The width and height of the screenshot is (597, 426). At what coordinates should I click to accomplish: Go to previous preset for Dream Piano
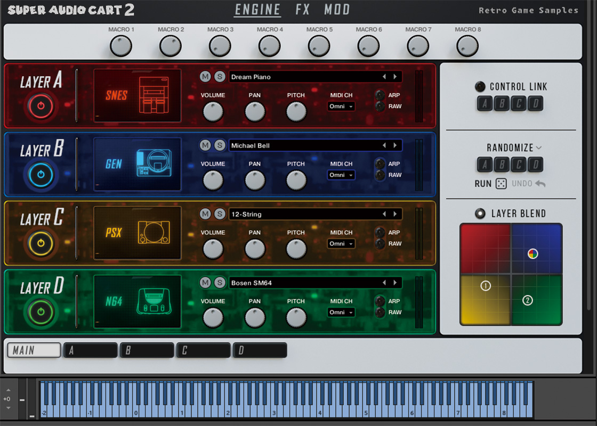pos(384,77)
